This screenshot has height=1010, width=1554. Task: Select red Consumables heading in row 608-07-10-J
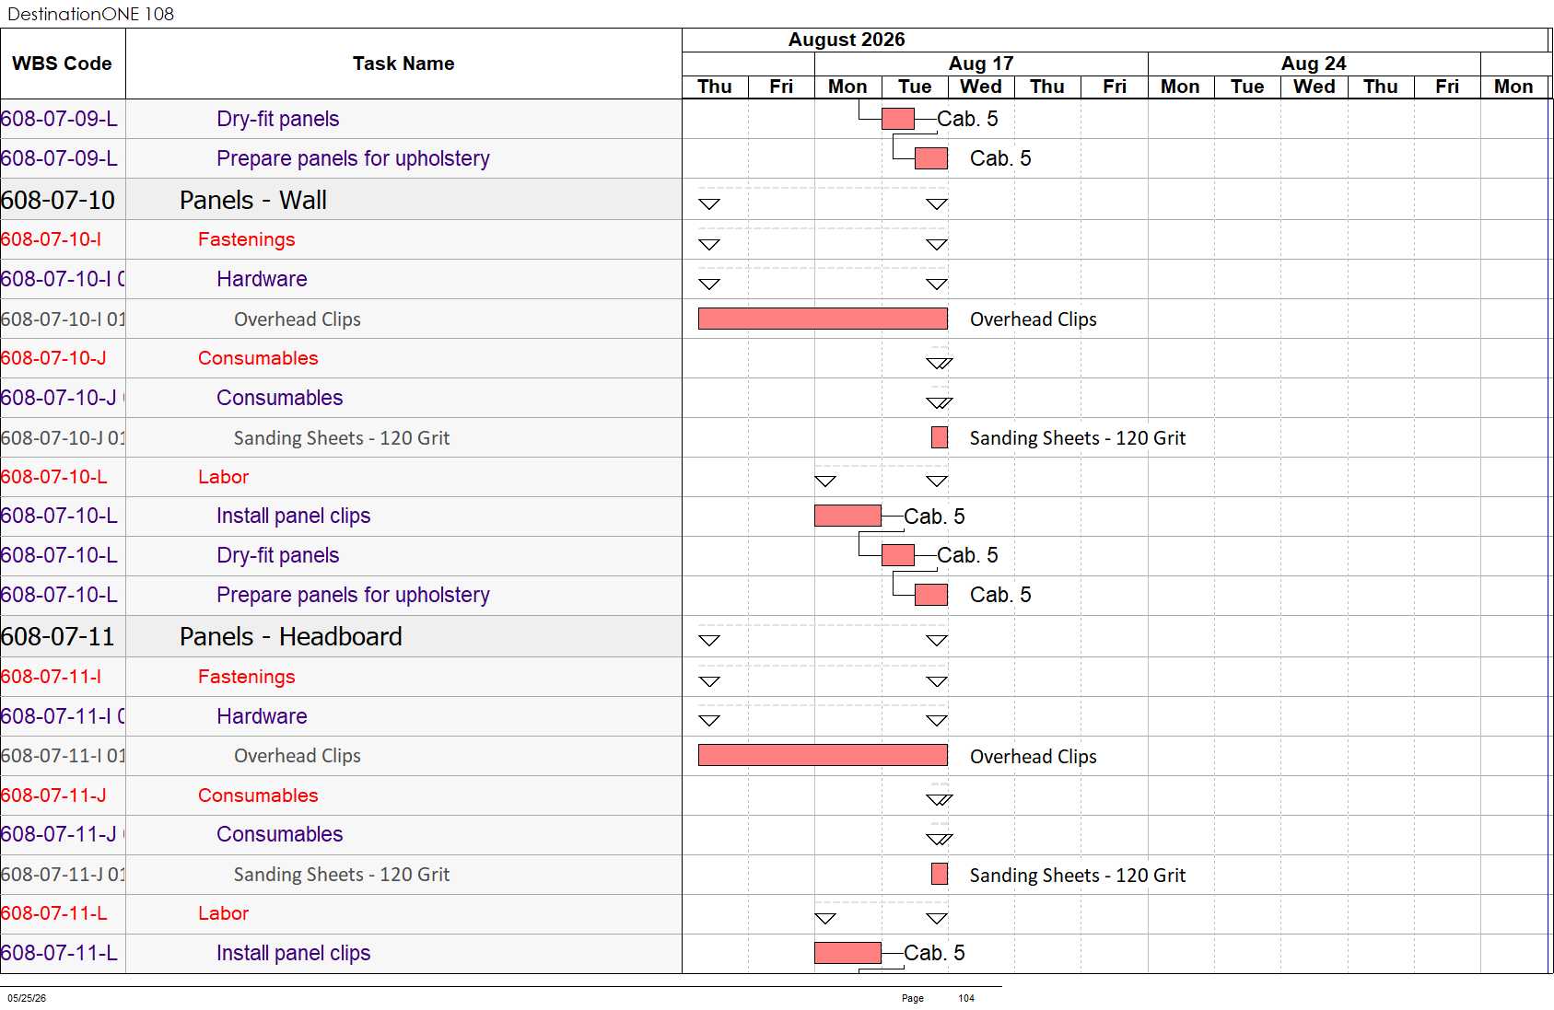pyautogui.click(x=258, y=358)
